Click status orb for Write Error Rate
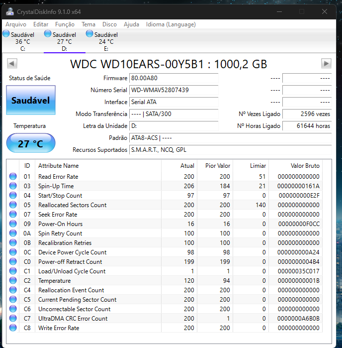 pos(13,328)
